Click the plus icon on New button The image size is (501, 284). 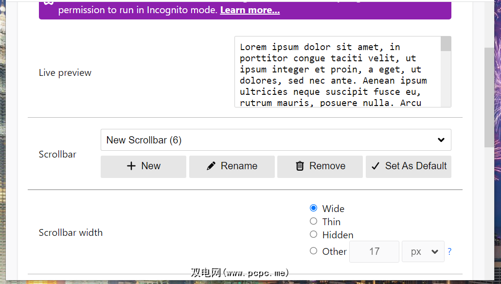tap(131, 166)
